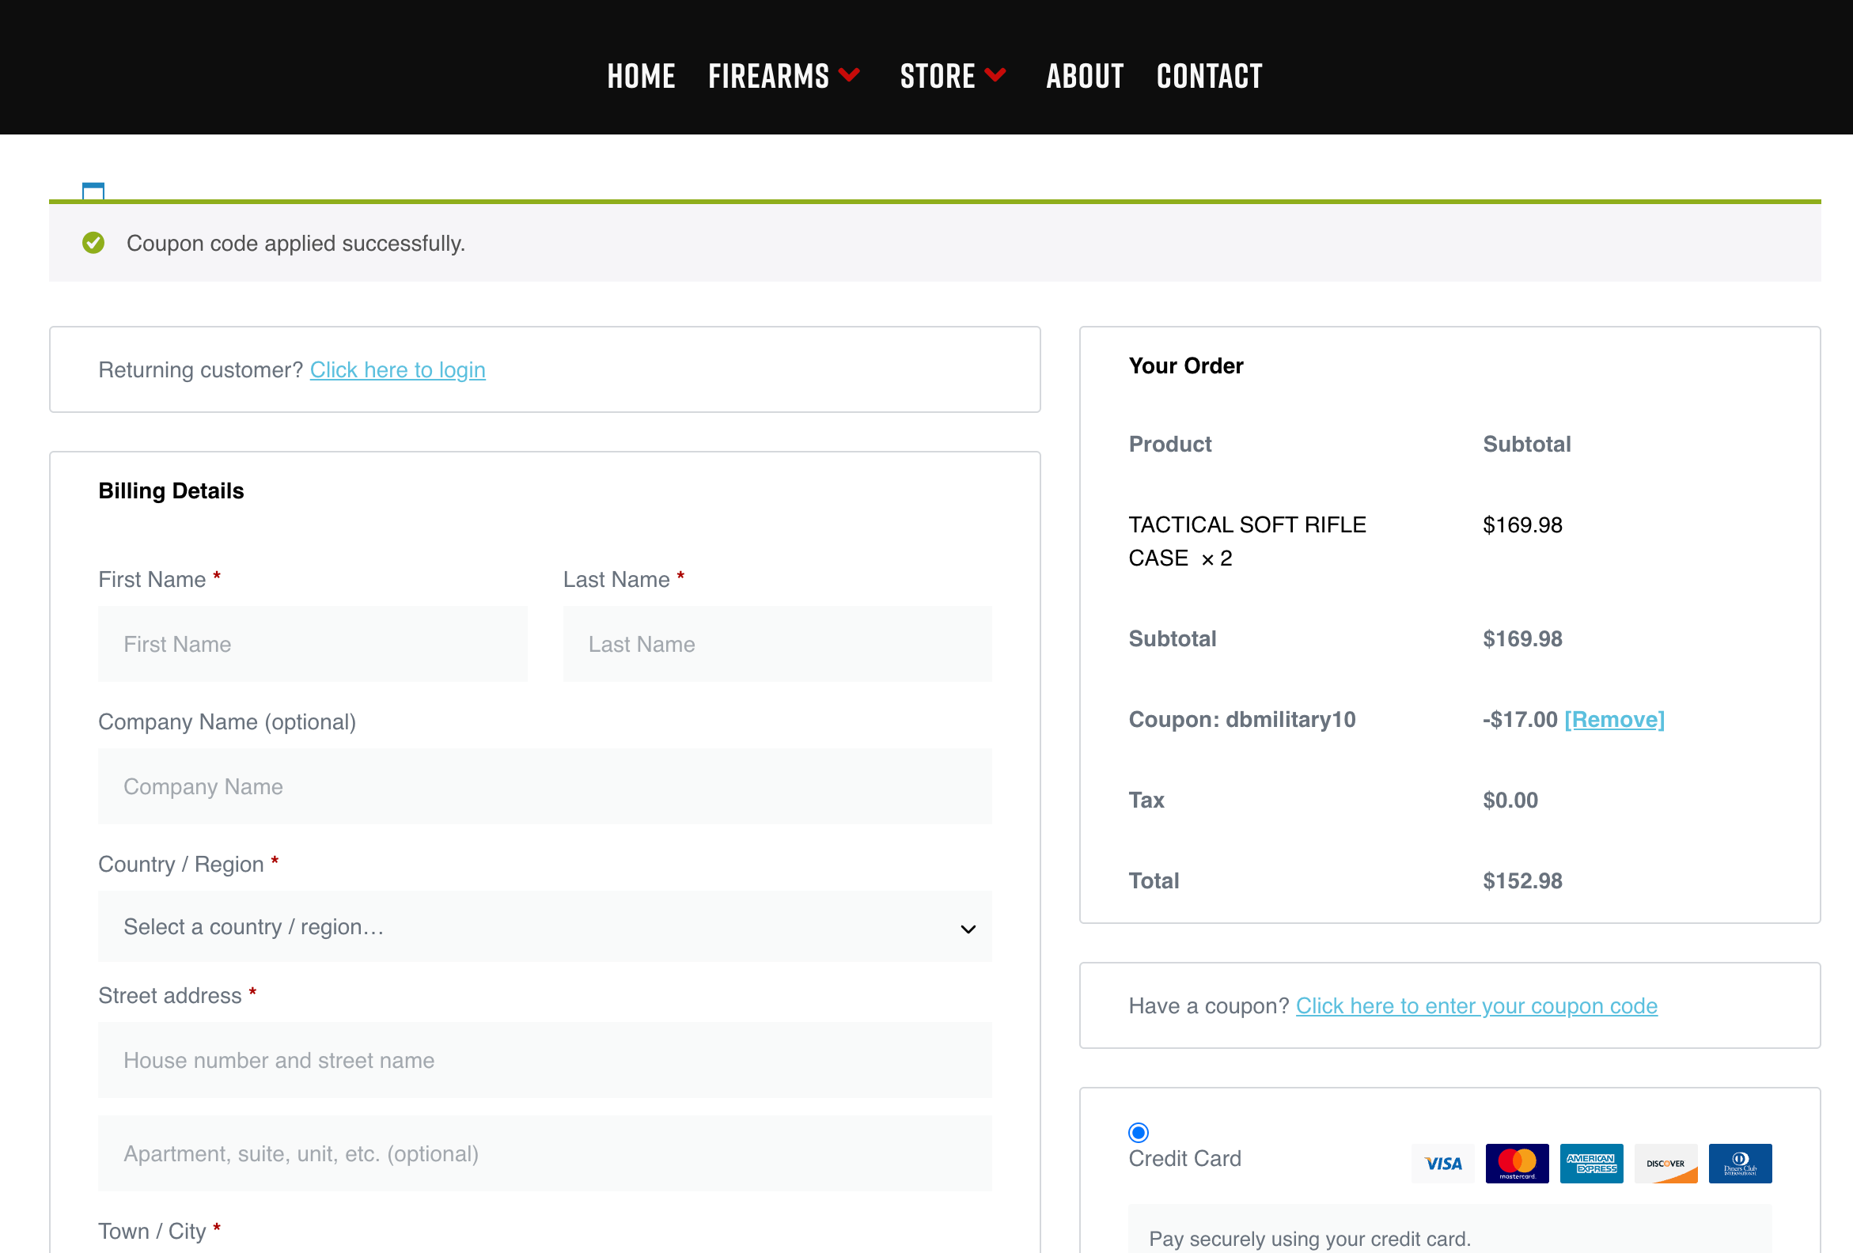Click the Mastercard logo icon
This screenshot has height=1253, width=1853.
(x=1517, y=1163)
